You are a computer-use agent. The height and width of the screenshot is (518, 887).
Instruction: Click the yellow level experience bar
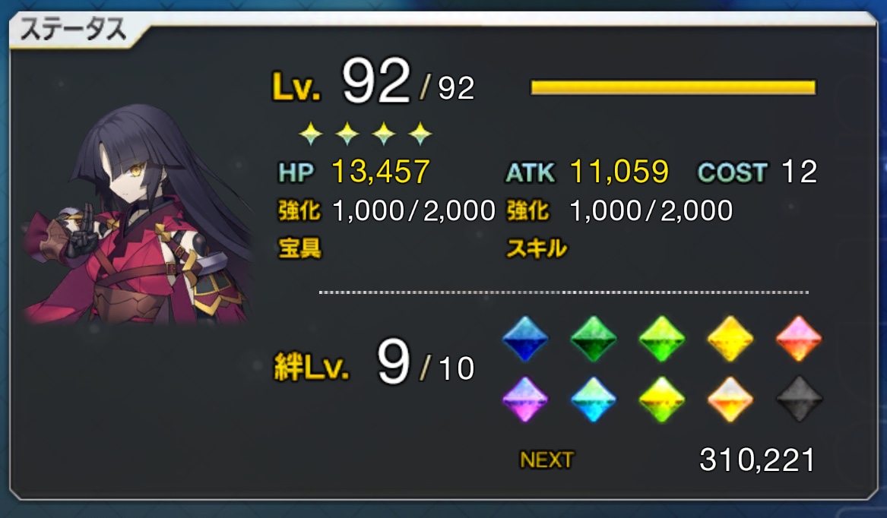click(673, 87)
